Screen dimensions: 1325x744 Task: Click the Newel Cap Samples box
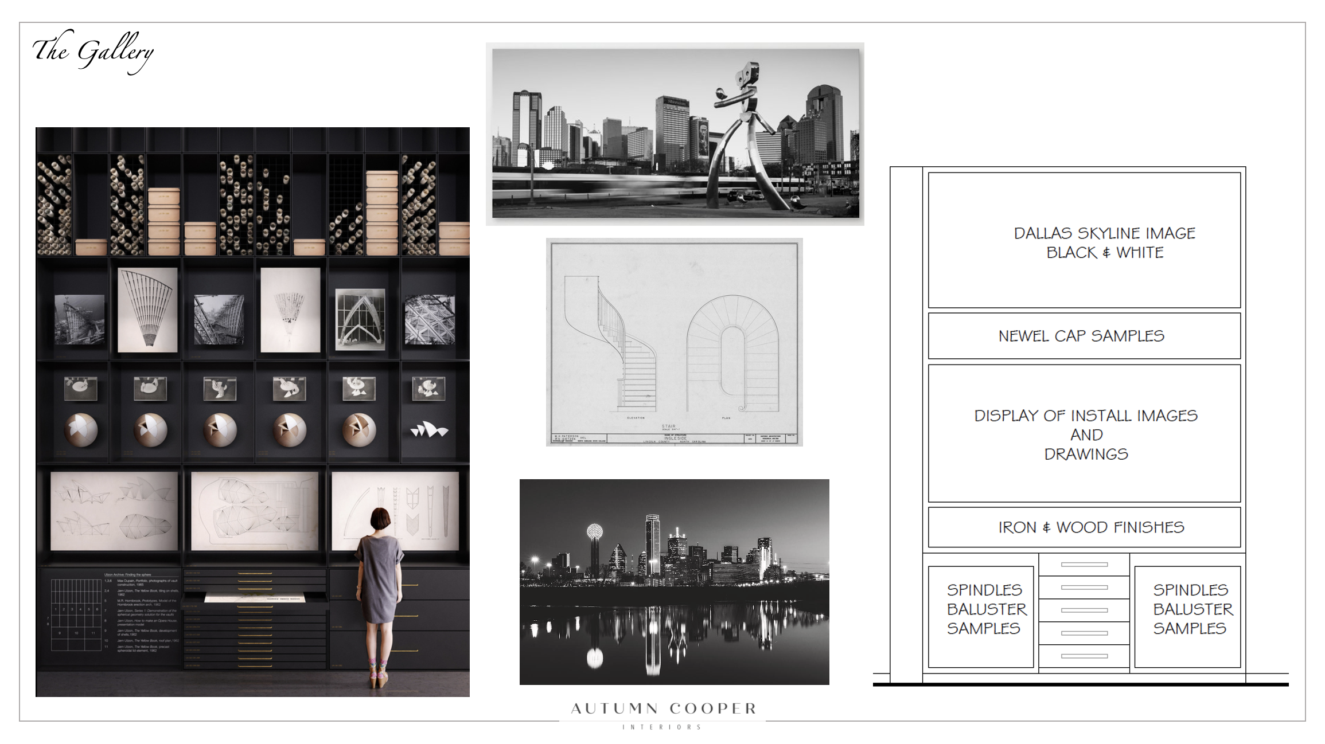(x=1084, y=336)
